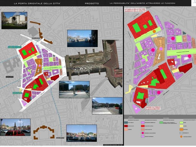Click the yellow roundabout circle on right map
This screenshot has height=147, width=196.
click(x=131, y=87)
